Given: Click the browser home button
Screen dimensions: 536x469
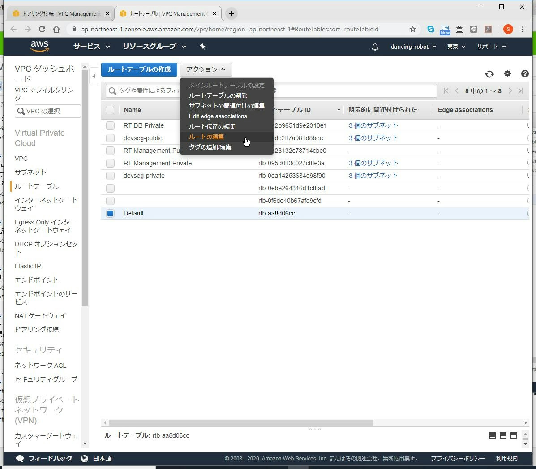Looking at the screenshot, I should tap(56, 30).
